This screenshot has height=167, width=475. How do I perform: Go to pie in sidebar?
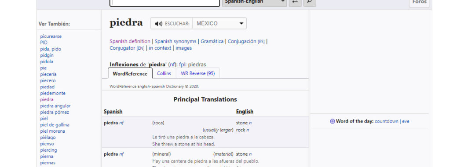pos(43,68)
